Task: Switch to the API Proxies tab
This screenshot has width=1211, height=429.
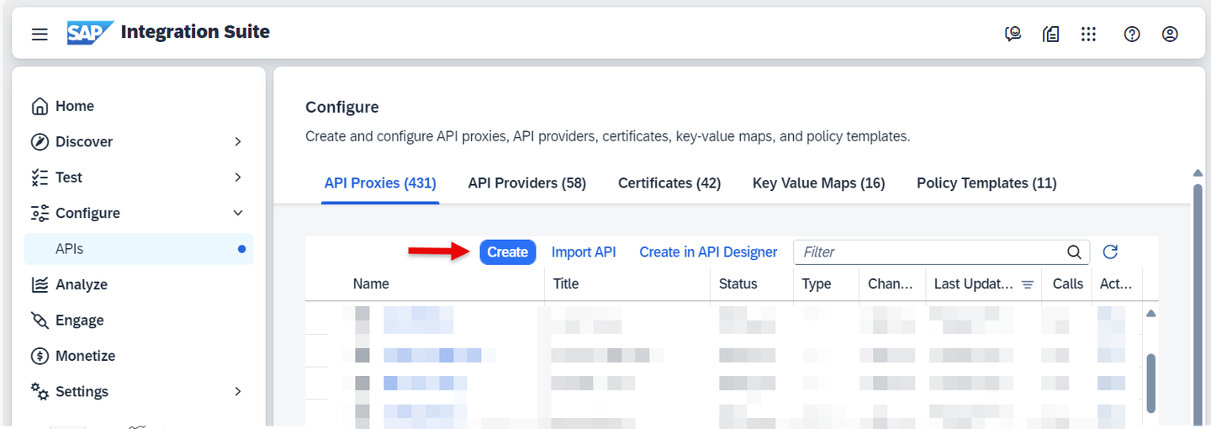Action: click(380, 183)
